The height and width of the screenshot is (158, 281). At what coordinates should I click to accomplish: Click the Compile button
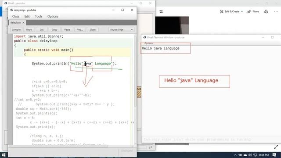point(16,29)
